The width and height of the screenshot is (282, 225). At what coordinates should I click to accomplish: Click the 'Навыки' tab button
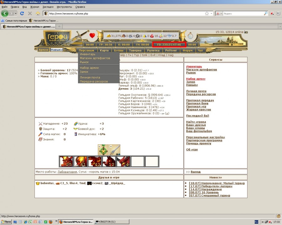(57, 50)
